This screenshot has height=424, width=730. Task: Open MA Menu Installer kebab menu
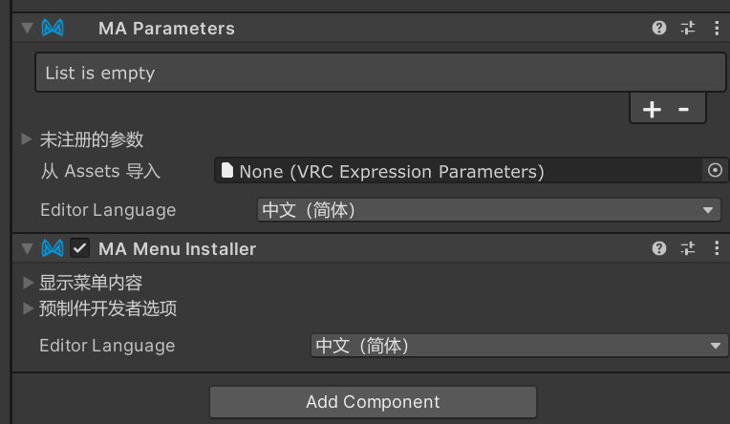tap(717, 249)
